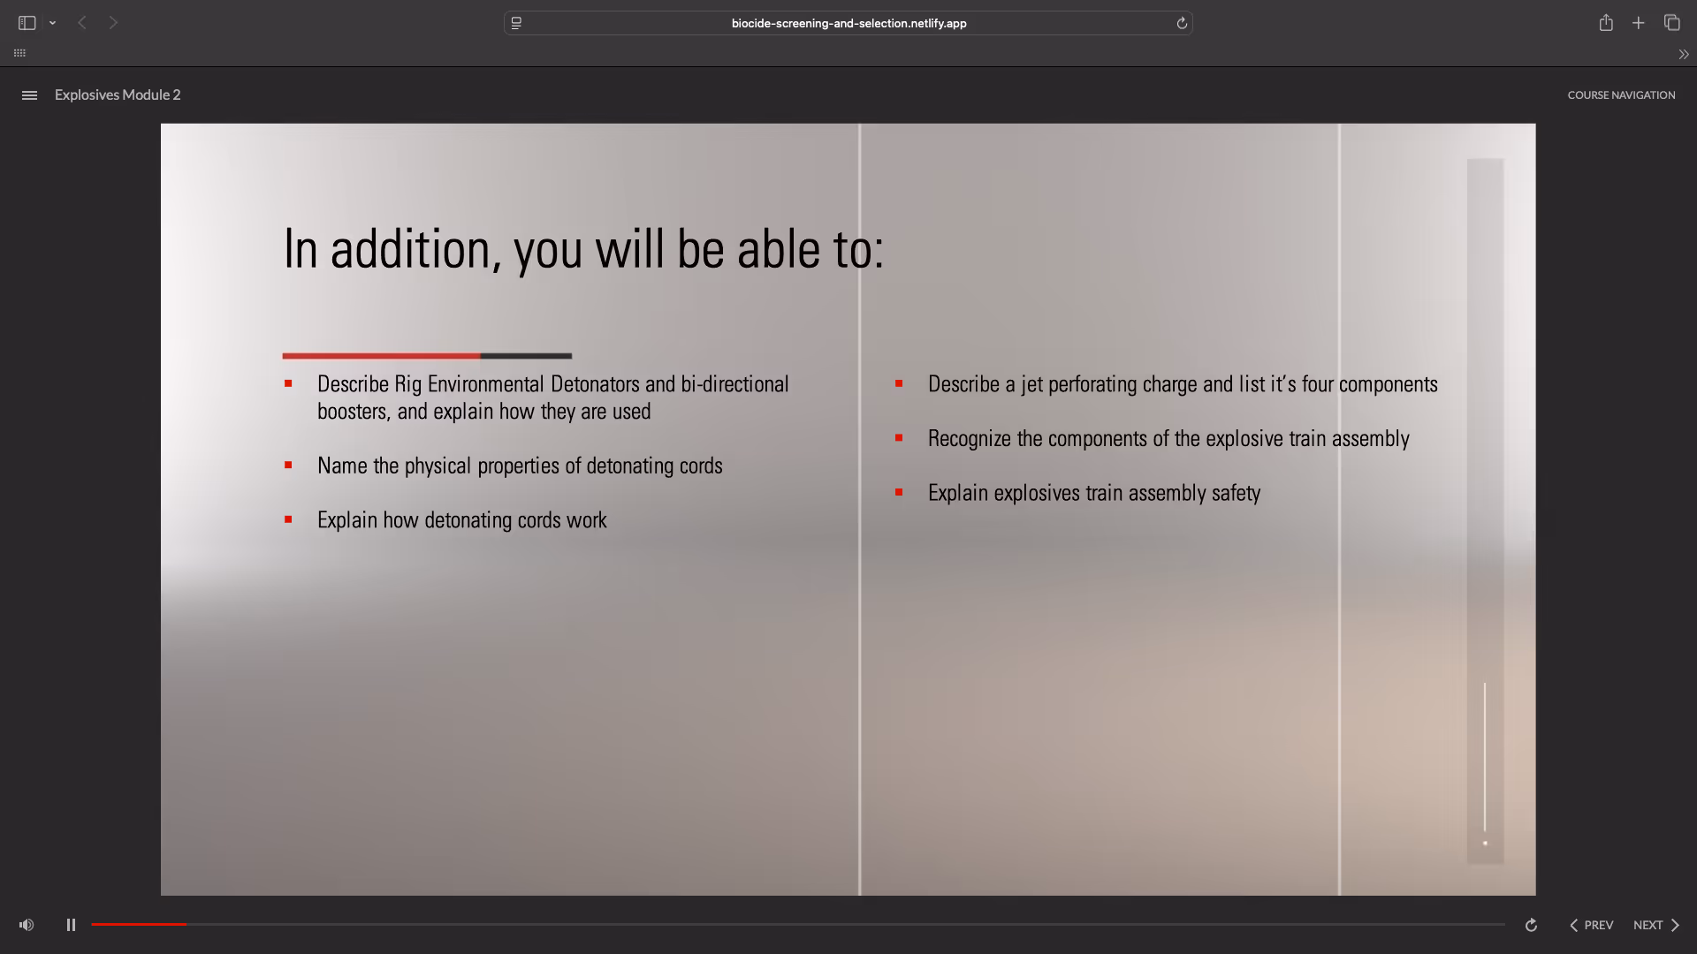Show the tab overview icon
This screenshot has width=1697, height=954.
1671,23
